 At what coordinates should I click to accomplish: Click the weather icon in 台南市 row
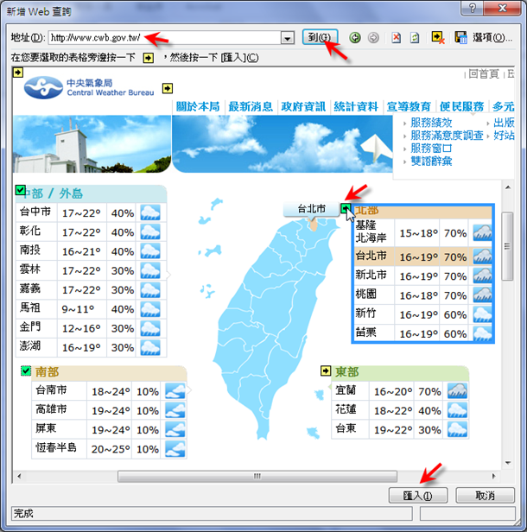[x=175, y=391]
